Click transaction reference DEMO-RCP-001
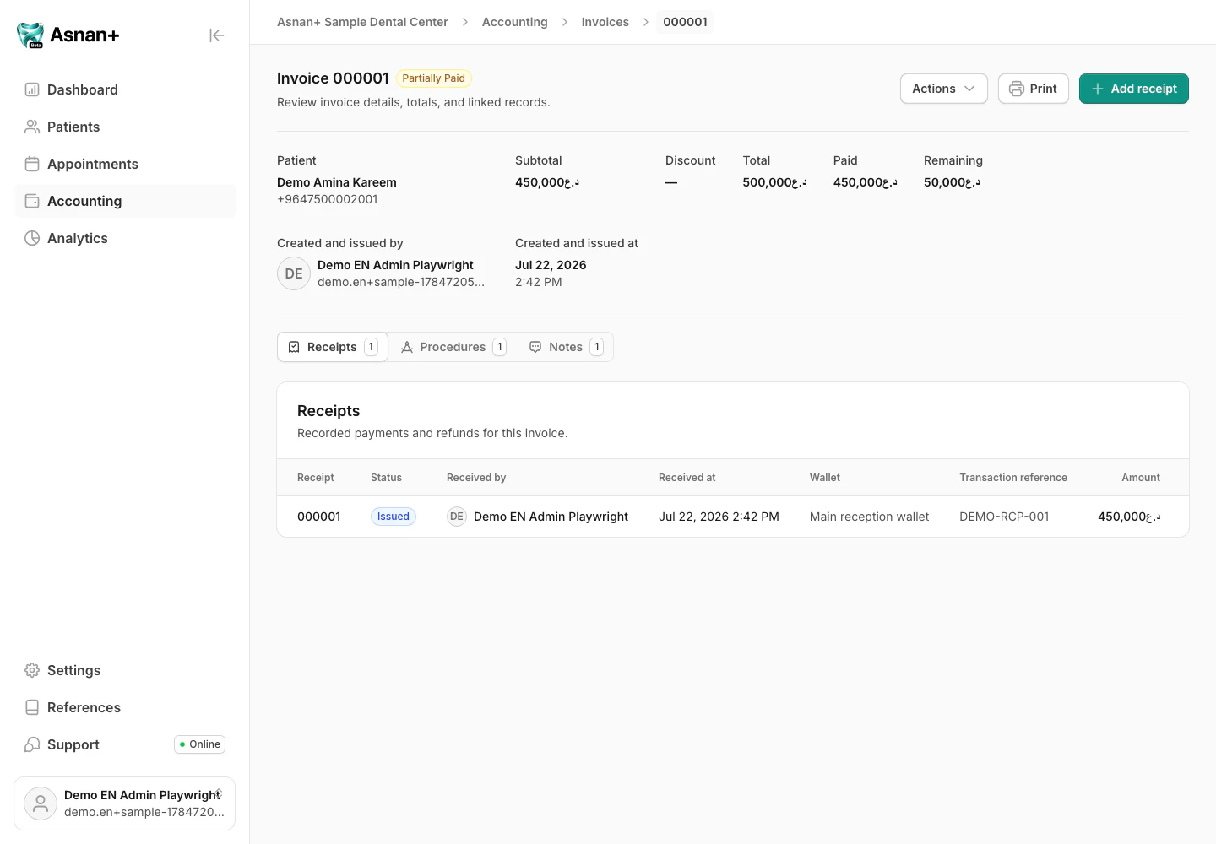Screen dimensions: 1216x844 click(1004, 517)
